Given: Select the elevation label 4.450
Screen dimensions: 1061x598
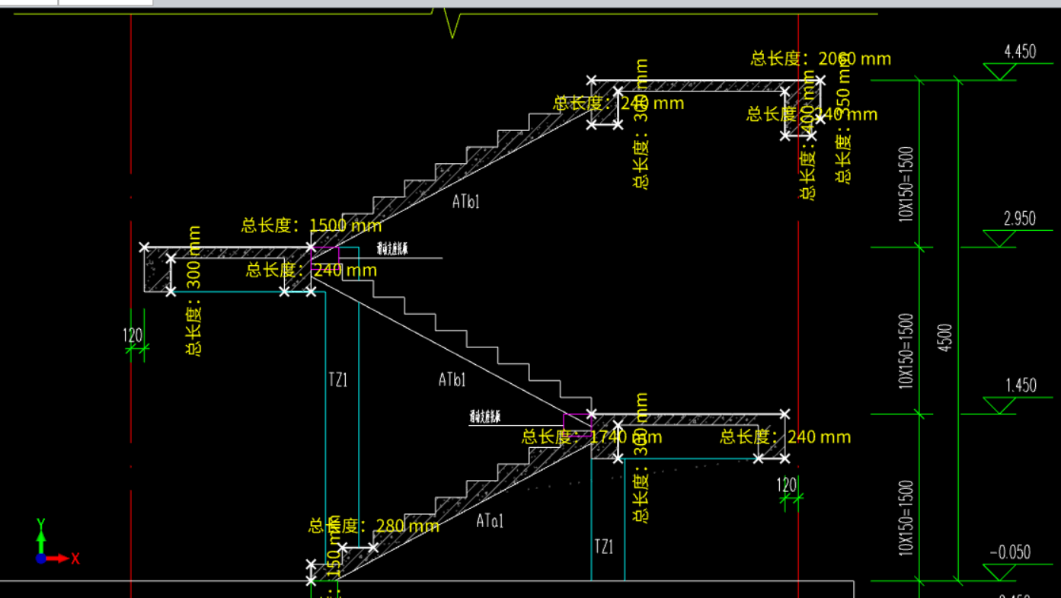Looking at the screenshot, I should (1020, 52).
